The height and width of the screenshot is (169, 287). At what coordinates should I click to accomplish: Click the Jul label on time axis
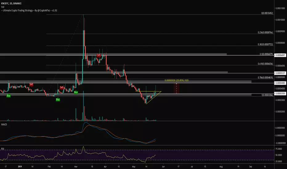pyautogui.click(x=192, y=167)
